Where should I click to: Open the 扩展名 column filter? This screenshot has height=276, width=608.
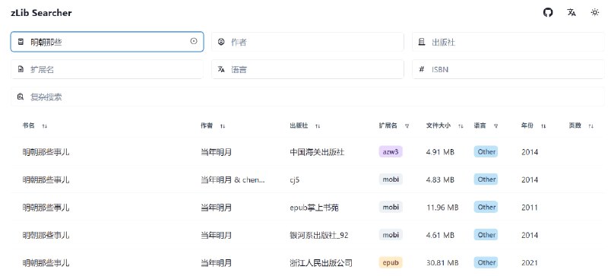(407, 125)
